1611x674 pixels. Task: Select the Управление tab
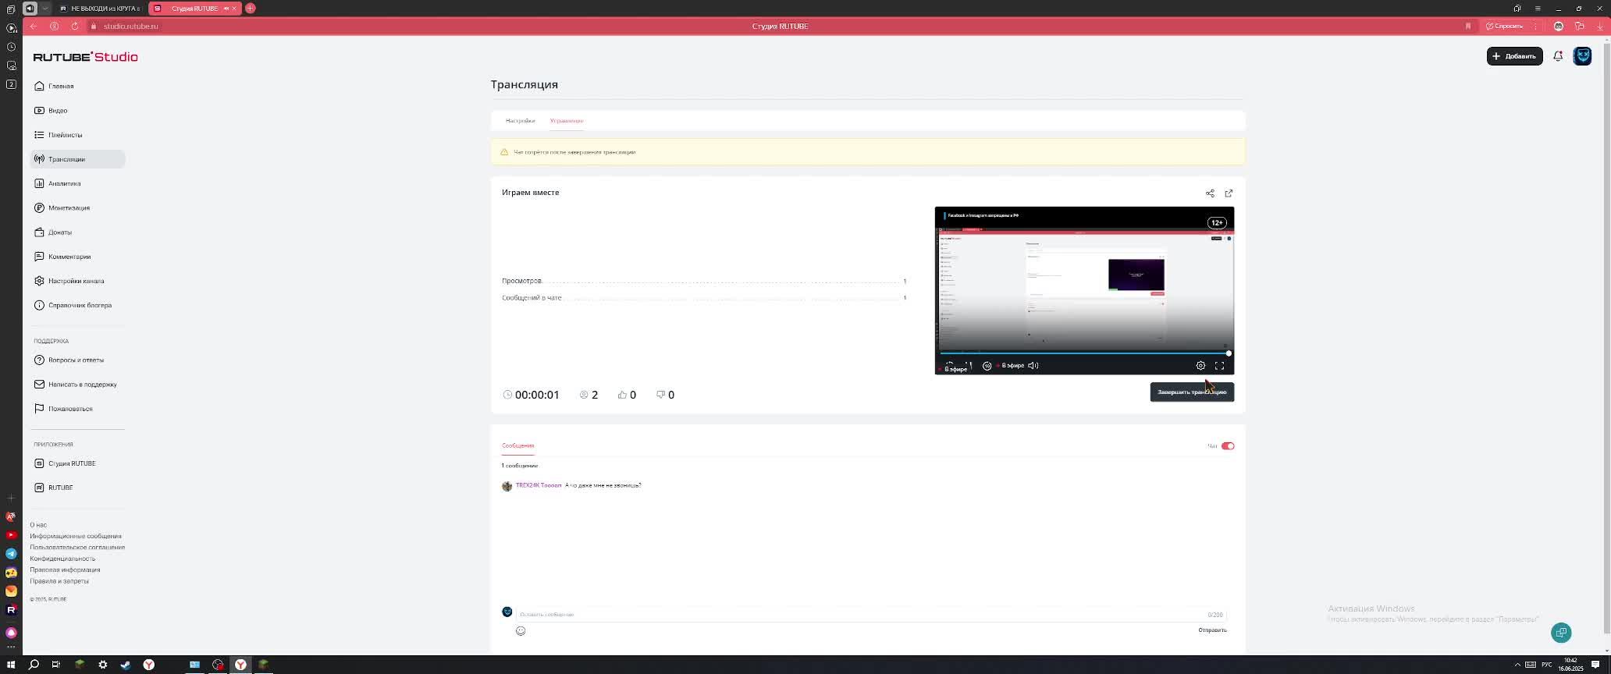tap(566, 121)
